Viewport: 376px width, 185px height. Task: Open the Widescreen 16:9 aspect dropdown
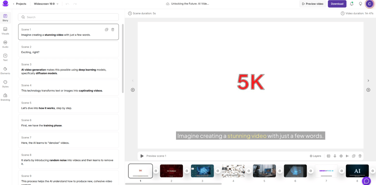[46, 4]
